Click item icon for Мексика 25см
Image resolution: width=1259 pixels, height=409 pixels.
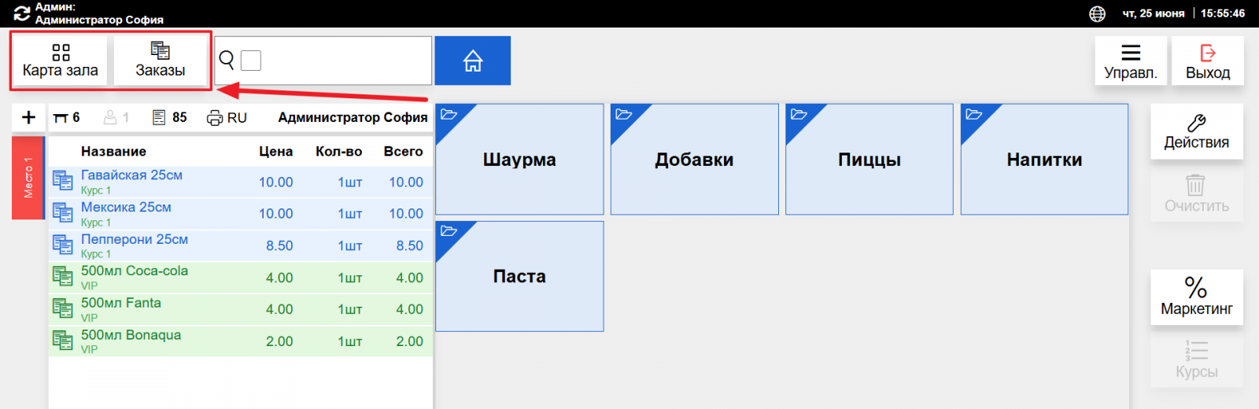[63, 212]
